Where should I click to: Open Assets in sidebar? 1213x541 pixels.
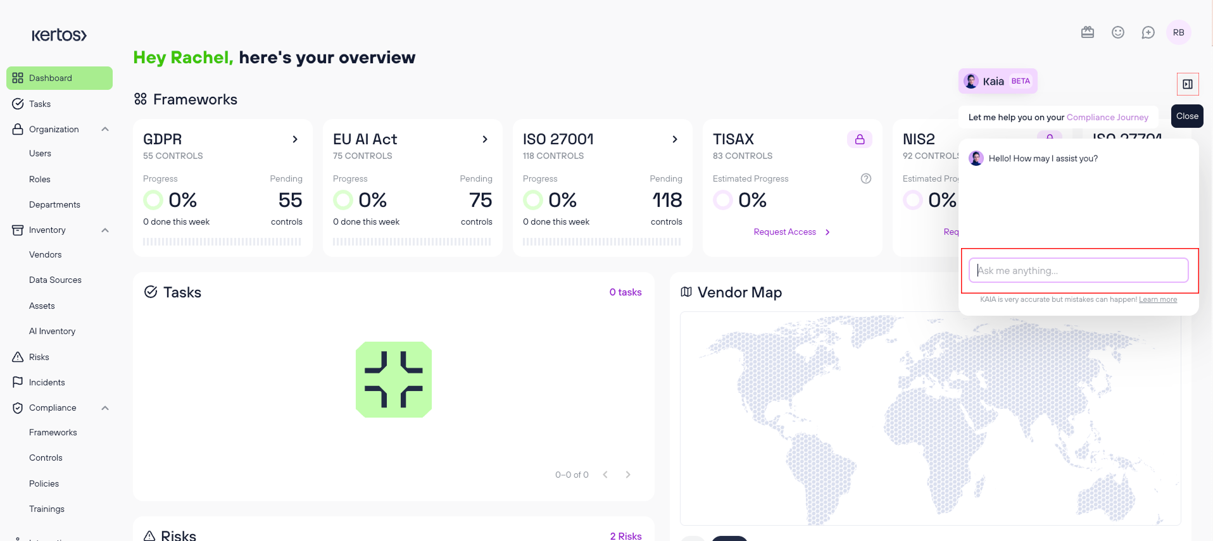pyautogui.click(x=42, y=306)
